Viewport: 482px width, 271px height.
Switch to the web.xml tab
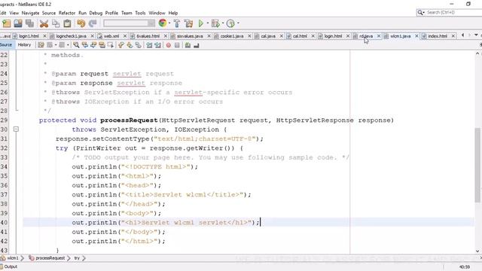tap(111, 36)
